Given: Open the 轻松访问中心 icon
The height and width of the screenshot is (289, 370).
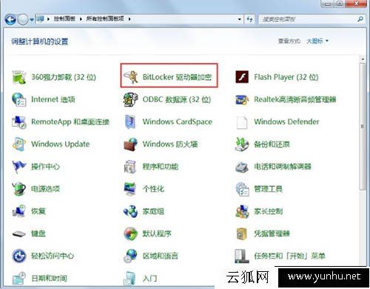Looking at the screenshot, I should [19, 256].
